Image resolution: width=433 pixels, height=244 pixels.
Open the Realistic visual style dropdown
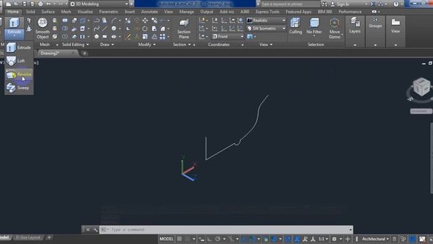[267, 20]
